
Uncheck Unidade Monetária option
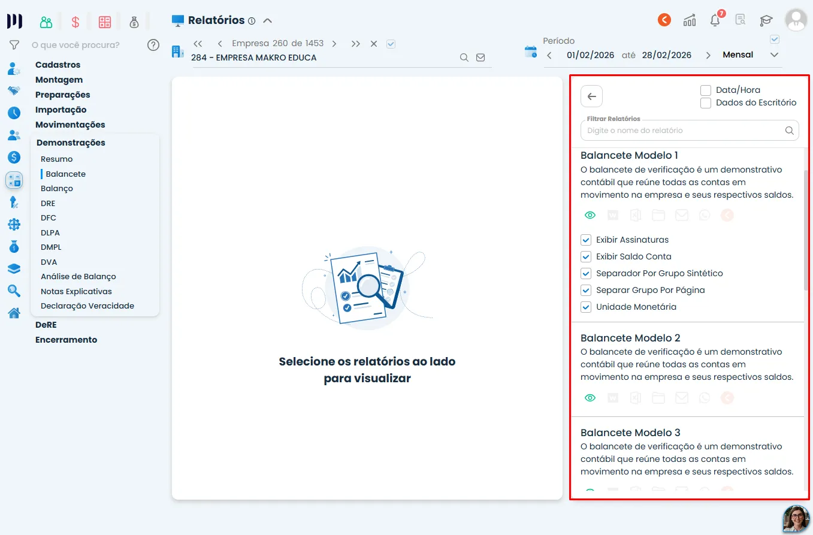click(x=586, y=307)
